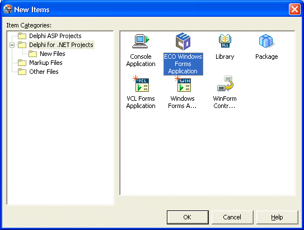This screenshot has width=304, height=230.
Task: Close the New Items dialog
Action: pos(294,9)
